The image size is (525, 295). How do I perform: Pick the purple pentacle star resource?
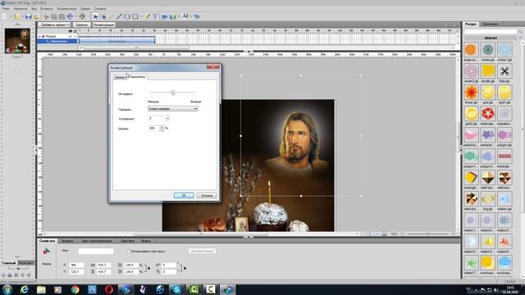click(x=488, y=135)
